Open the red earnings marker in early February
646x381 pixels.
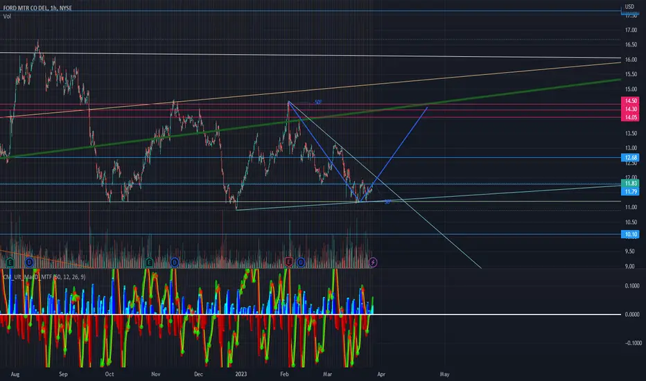point(288,262)
